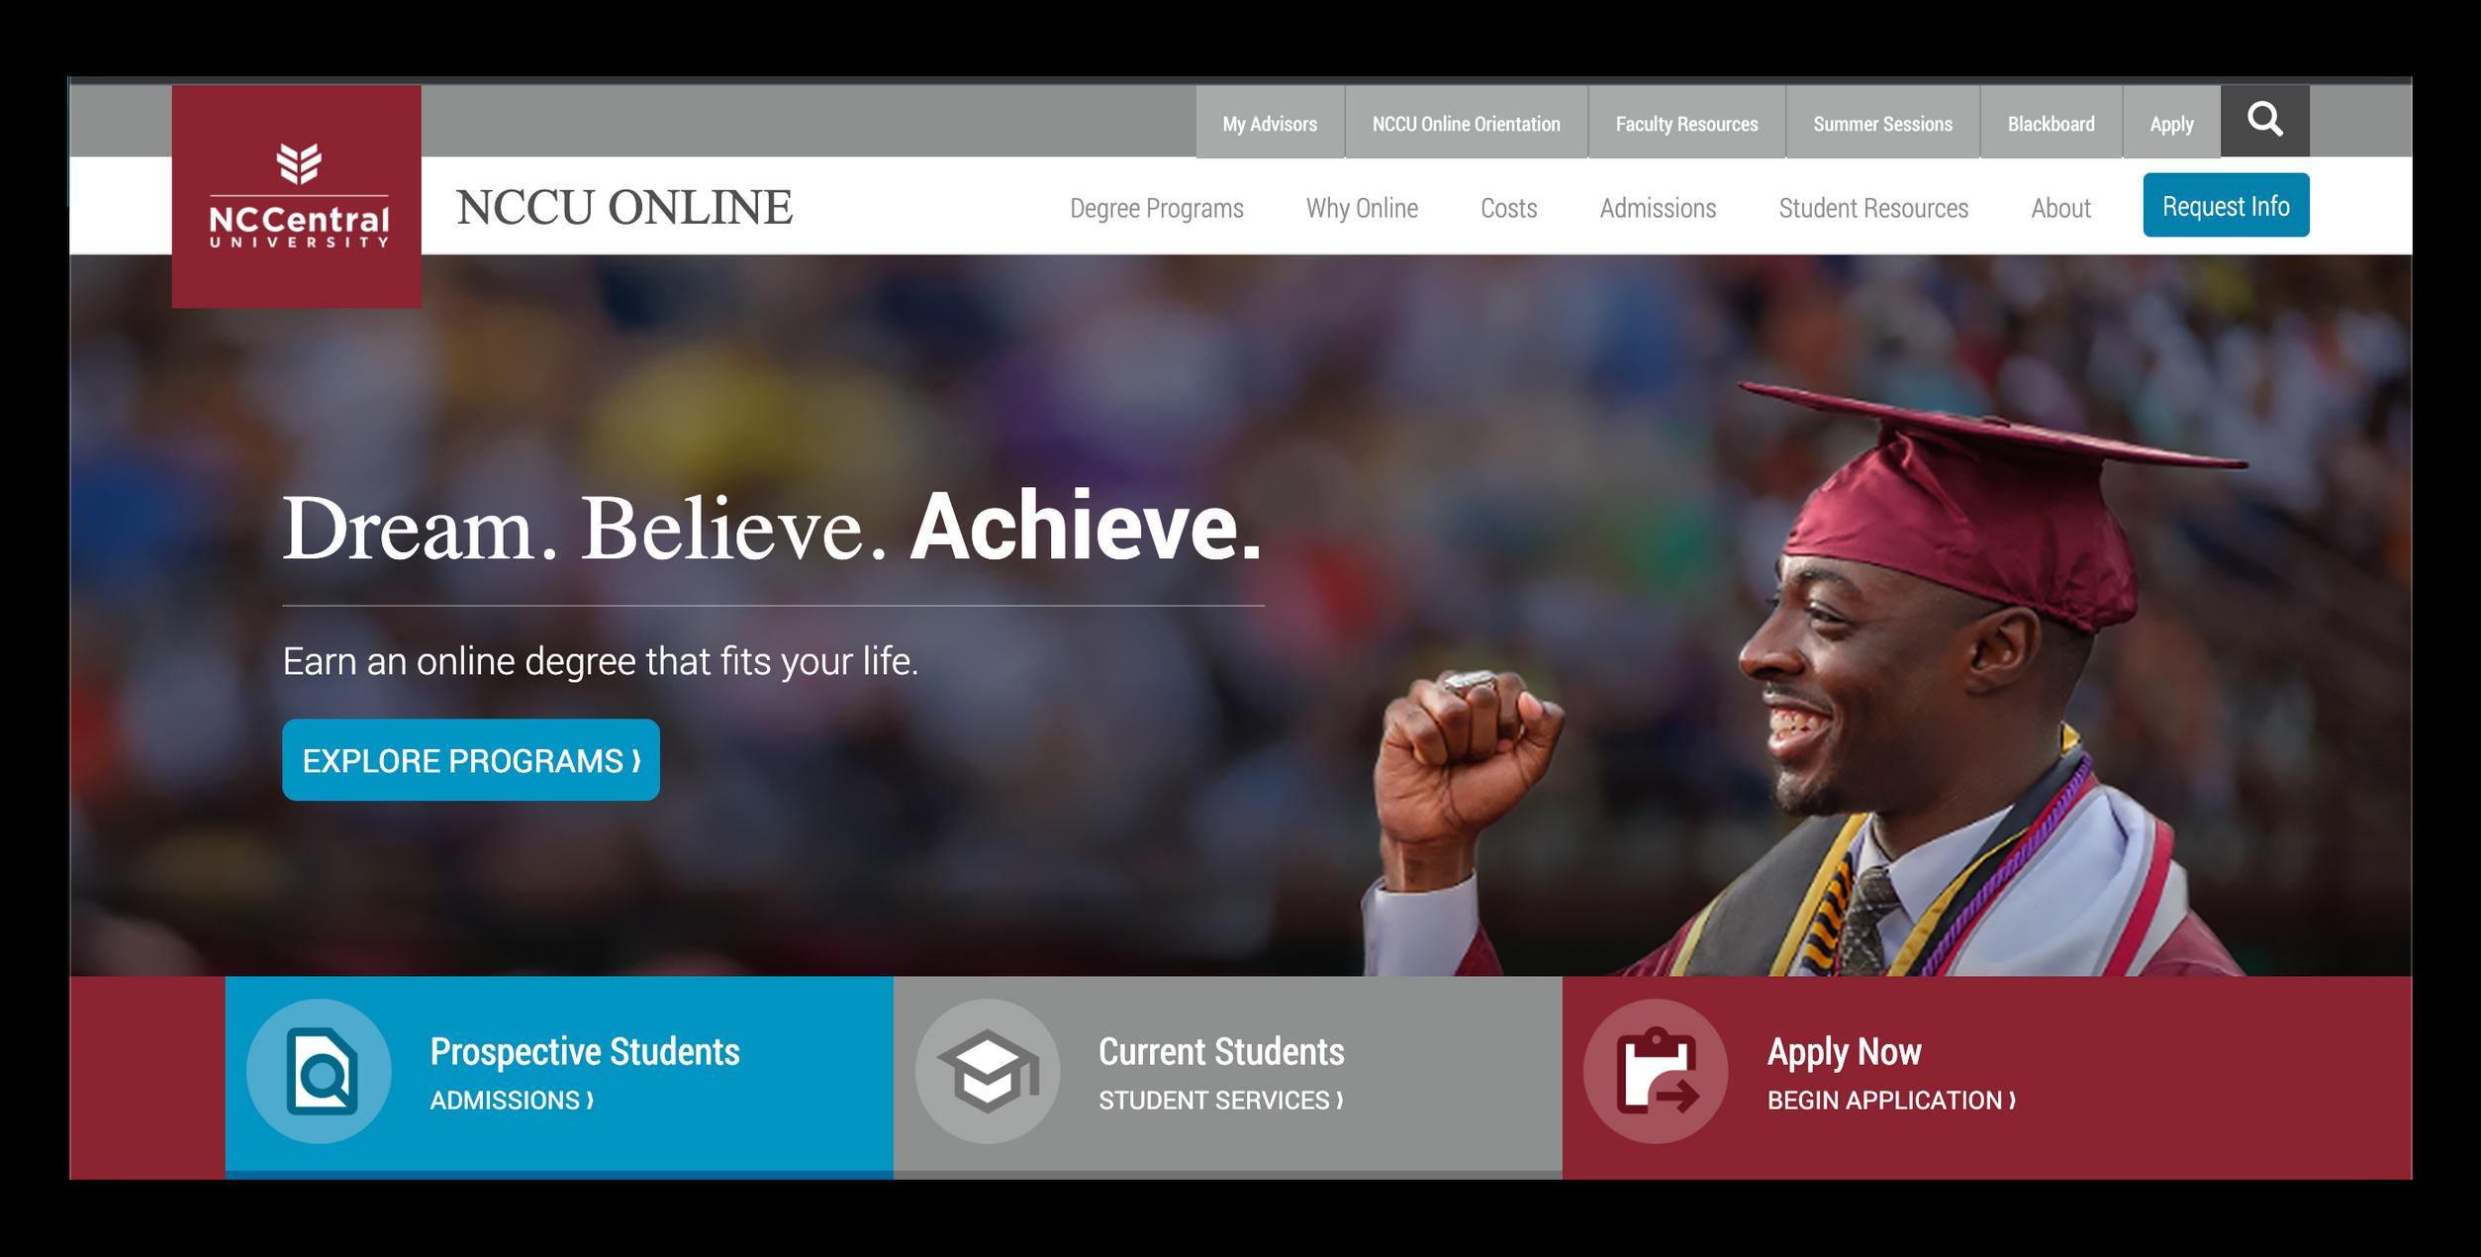
Task: Open the Blackboard link
Action: [2051, 123]
